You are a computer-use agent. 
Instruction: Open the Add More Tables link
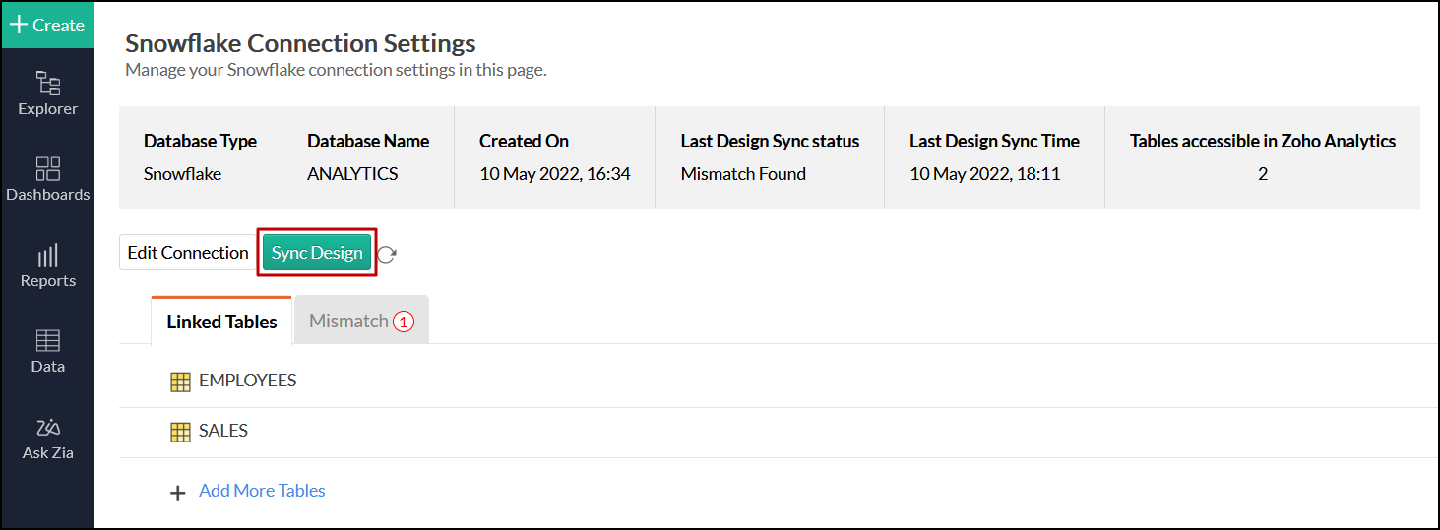click(x=262, y=491)
